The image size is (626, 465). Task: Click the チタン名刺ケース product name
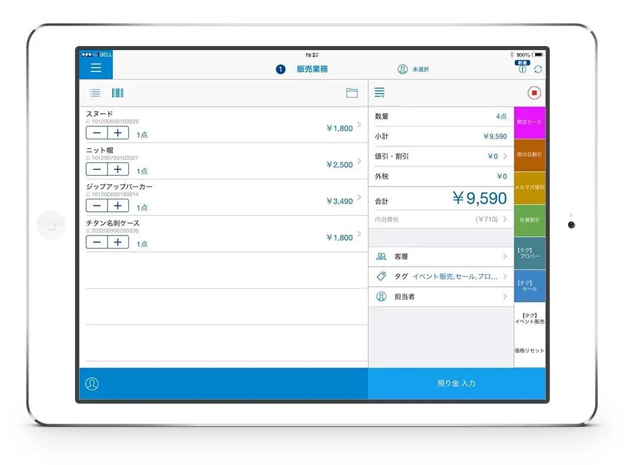113,223
